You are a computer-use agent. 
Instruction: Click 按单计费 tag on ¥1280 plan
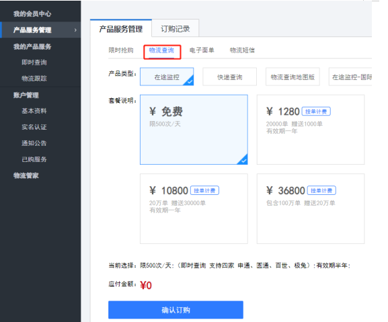click(316, 112)
